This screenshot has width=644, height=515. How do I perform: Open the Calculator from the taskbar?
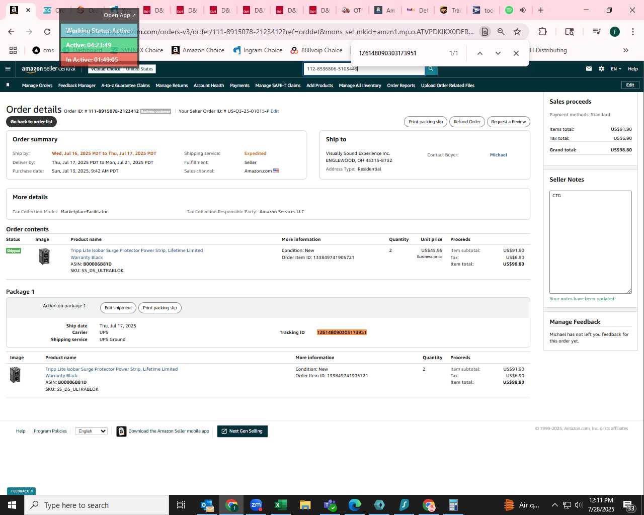click(x=453, y=505)
